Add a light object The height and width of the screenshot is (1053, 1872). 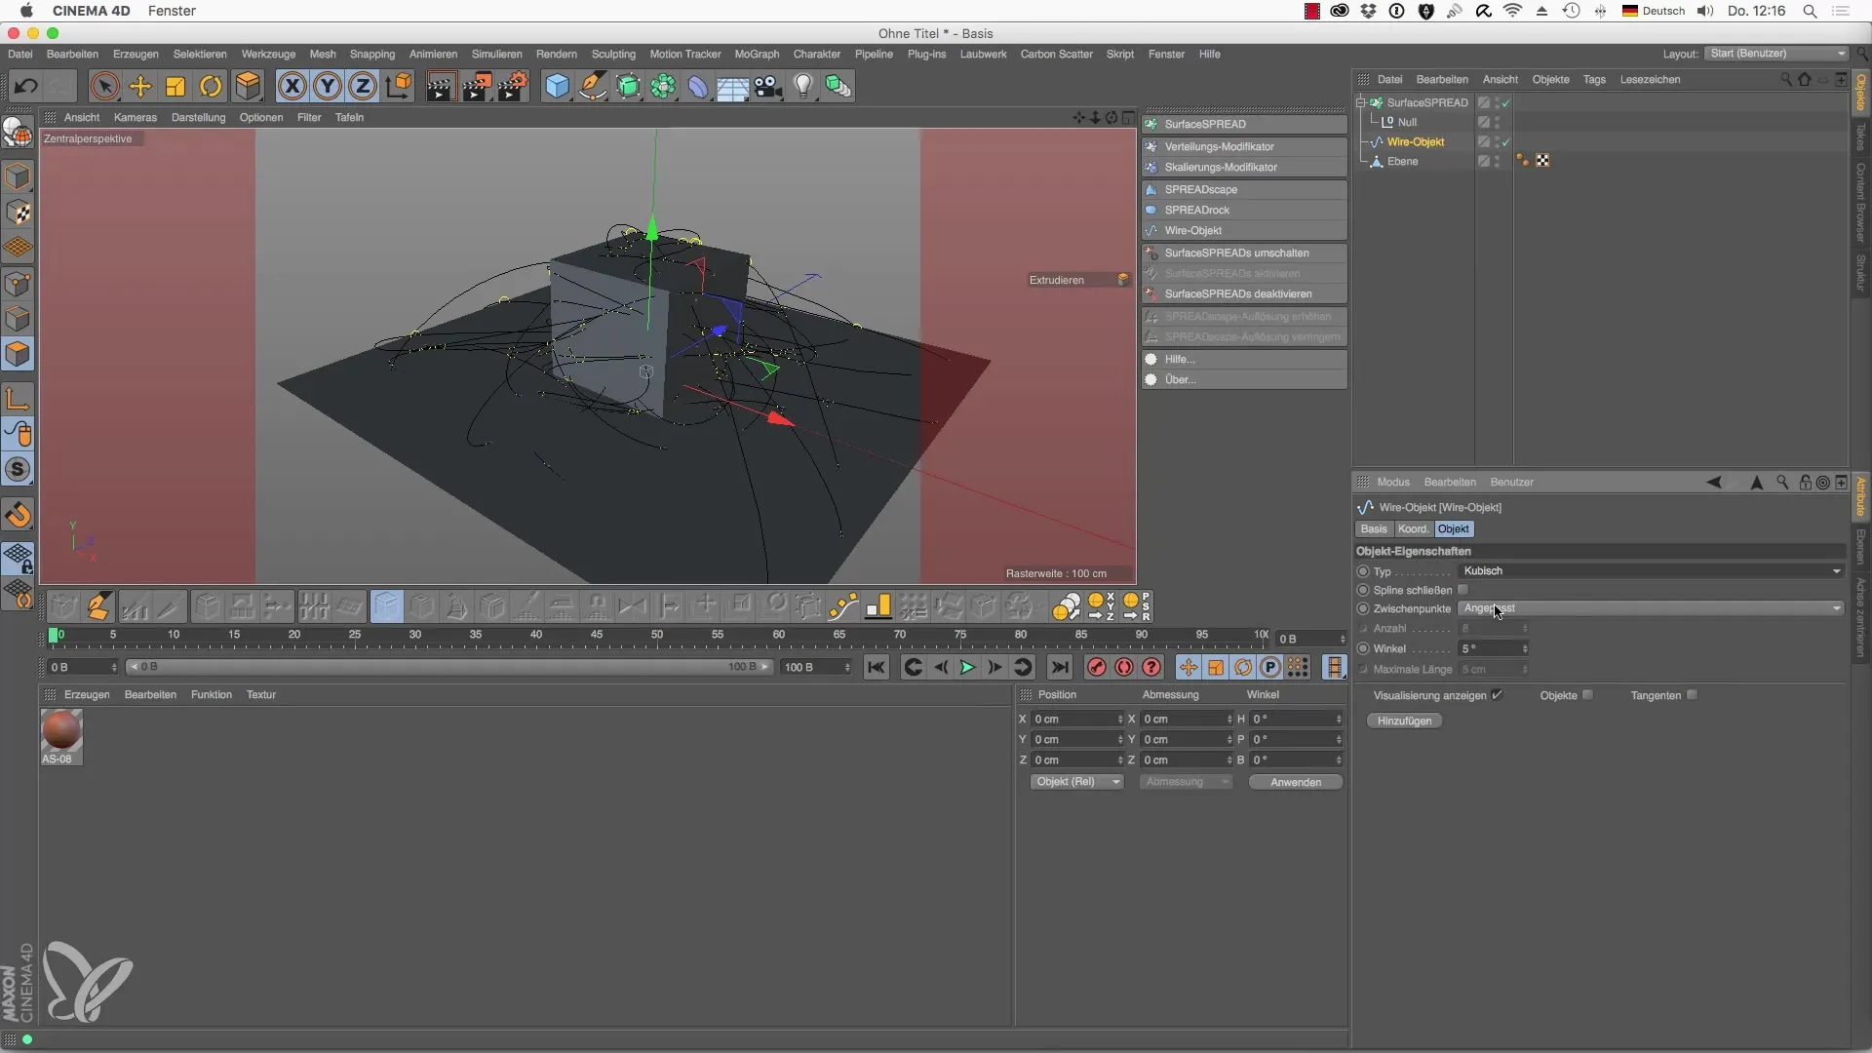point(803,86)
